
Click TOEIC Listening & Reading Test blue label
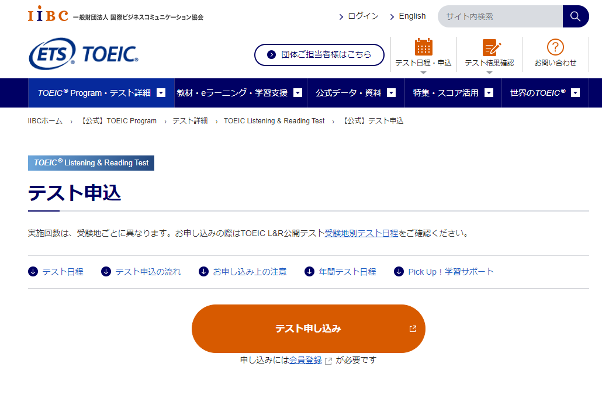pos(91,163)
